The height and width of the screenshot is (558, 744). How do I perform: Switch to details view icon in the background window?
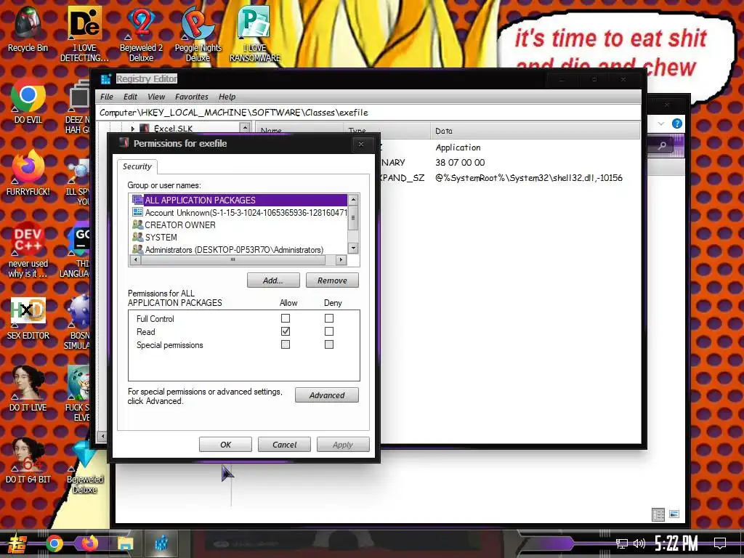pyautogui.click(x=658, y=514)
